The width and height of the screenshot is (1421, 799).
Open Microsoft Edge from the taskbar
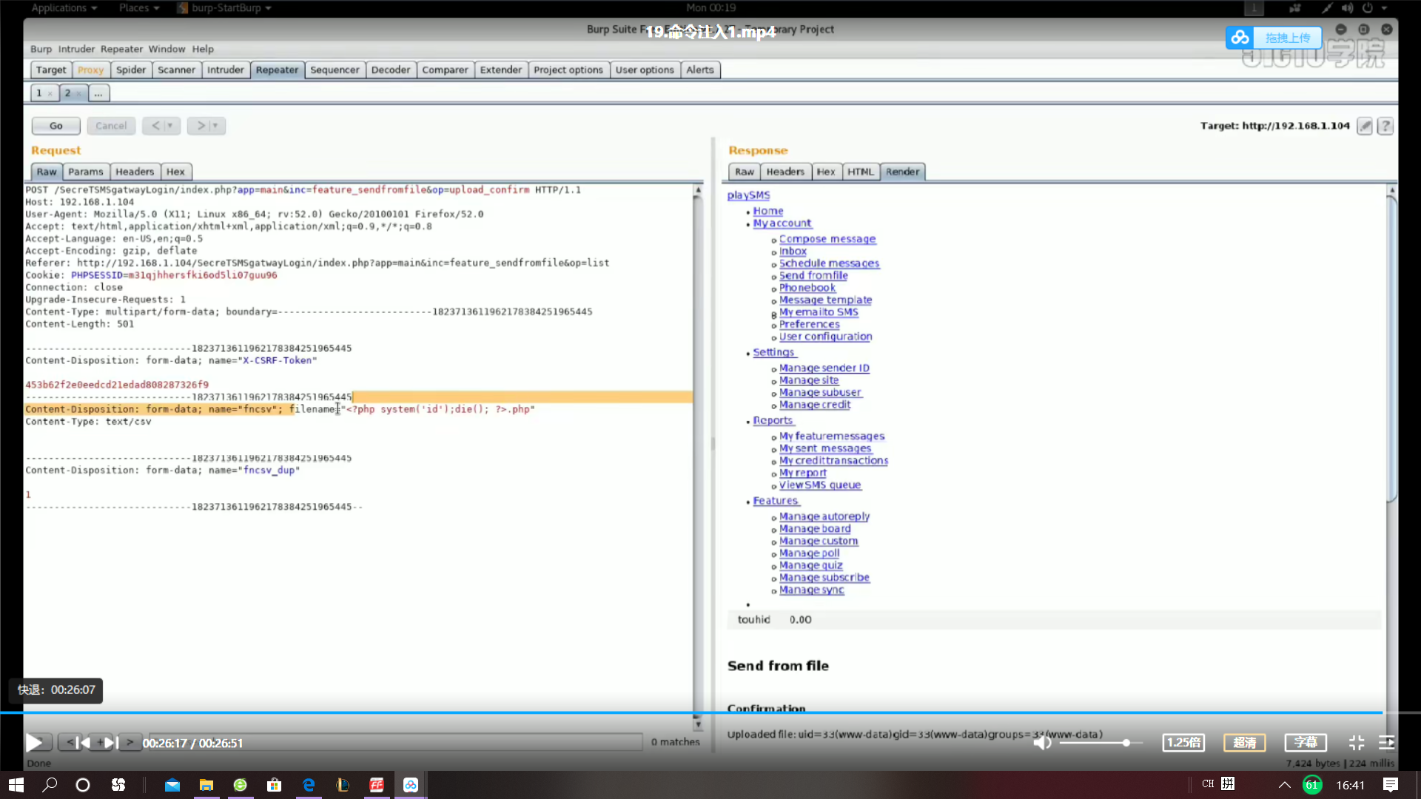[x=309, y=785]
